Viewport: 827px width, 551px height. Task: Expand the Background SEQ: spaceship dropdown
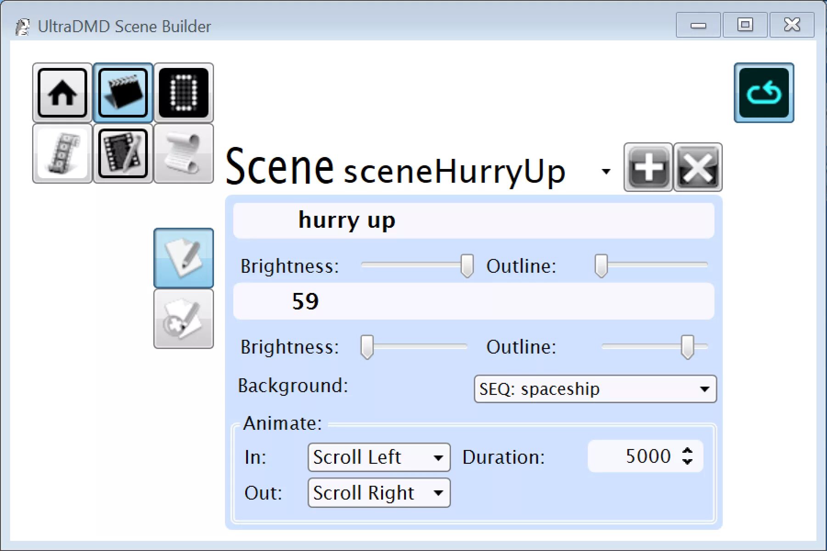point(704,389)
